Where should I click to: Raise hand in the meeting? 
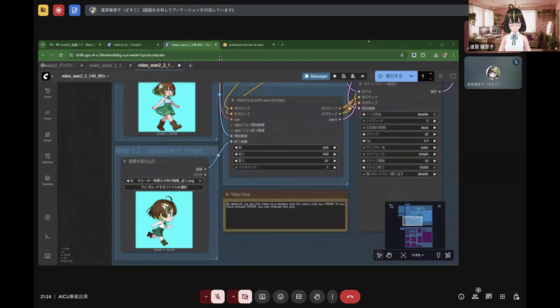tap(317, 296)
